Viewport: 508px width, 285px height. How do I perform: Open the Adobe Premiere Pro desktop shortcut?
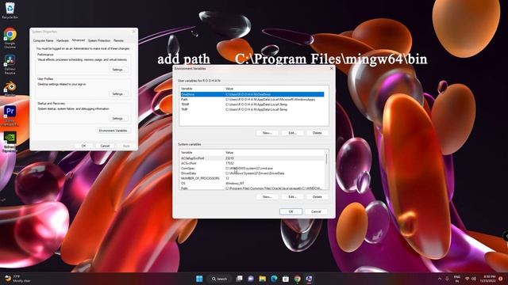point(10,116)
